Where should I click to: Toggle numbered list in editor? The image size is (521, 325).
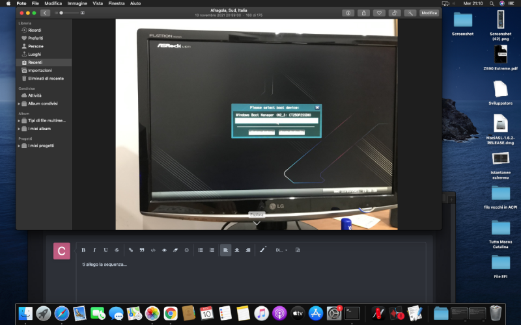[x=212, y=250]
